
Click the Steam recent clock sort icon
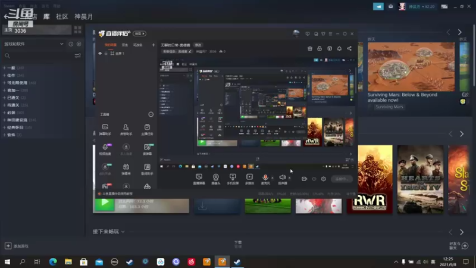(71, 44)
